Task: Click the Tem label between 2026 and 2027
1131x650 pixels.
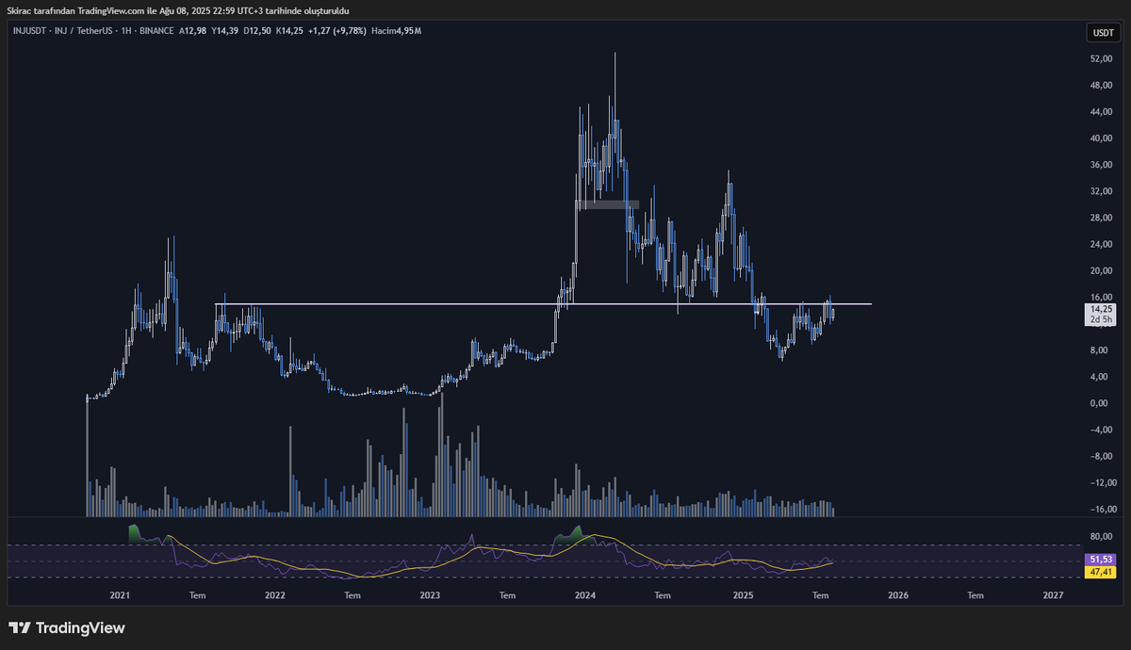Action: [976, 595]
